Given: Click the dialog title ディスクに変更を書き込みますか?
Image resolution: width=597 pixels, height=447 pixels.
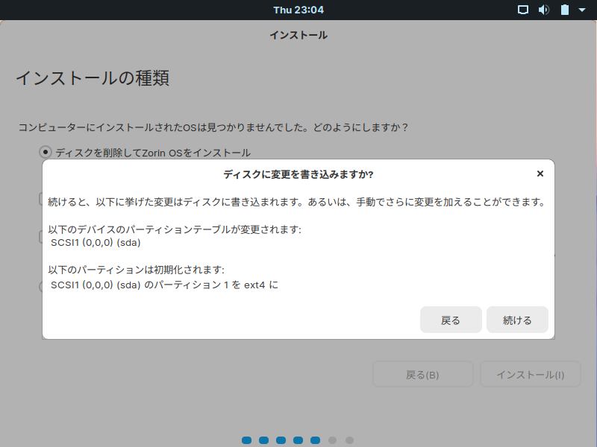Looking at the screenshot, I should tap(298, 174).
